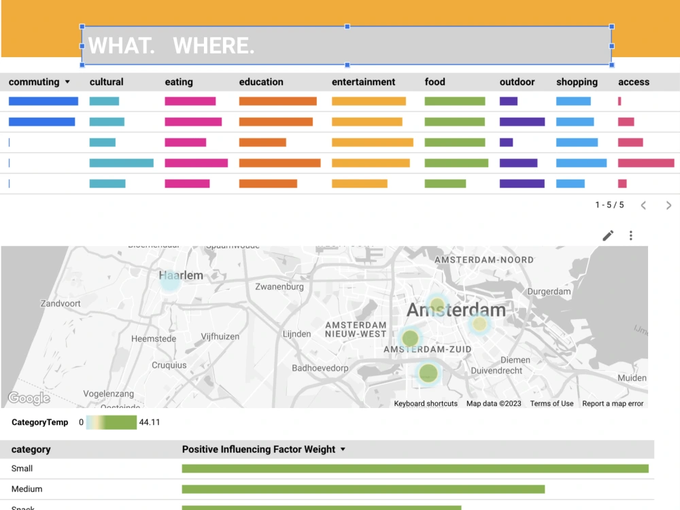Click the Medium category green bar
680x510 pixels.
pos(363,489)
